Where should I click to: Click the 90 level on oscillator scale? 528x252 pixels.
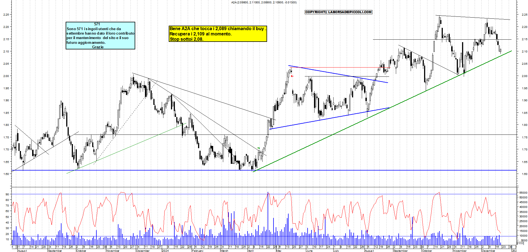point(7,194)
